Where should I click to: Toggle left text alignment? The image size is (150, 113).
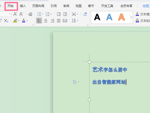click(x=39, y=21)
